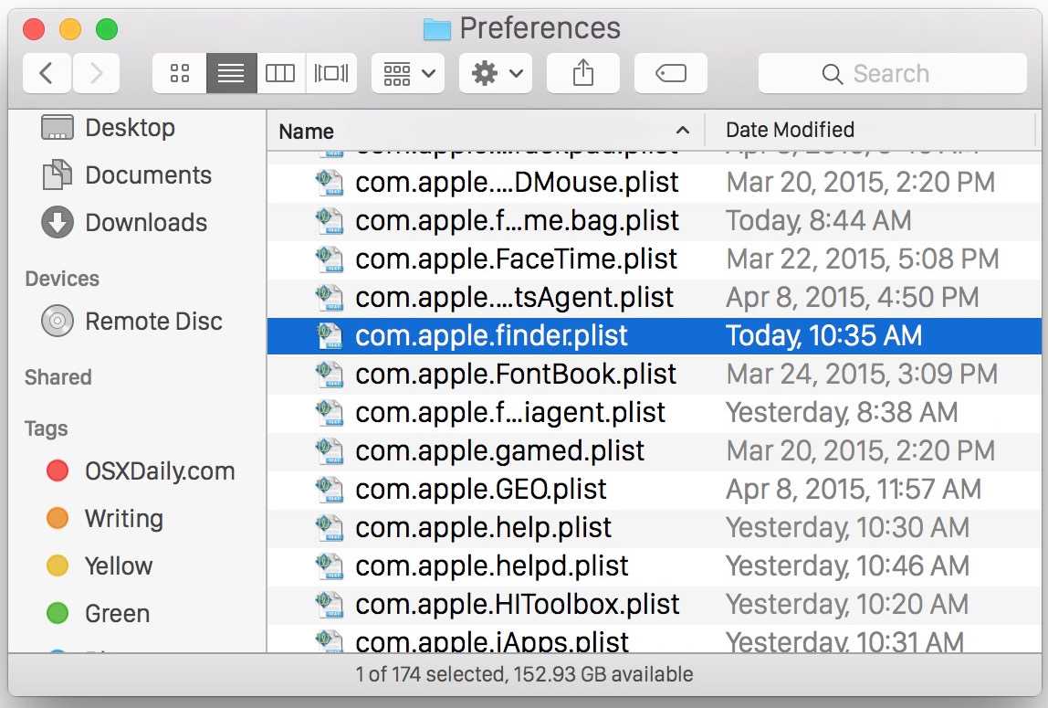Switch to column view
1048x708 pixels.
(x=280, y=73)
